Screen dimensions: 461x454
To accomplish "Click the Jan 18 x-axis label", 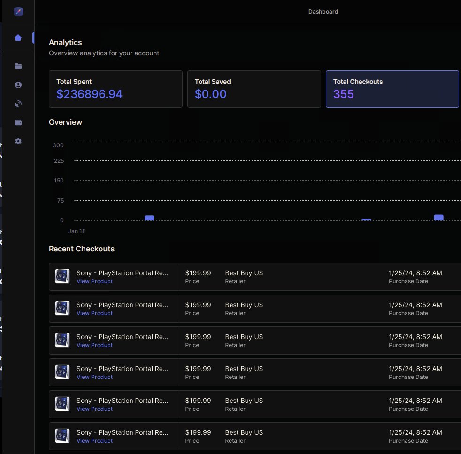I will tap(77, 231).
